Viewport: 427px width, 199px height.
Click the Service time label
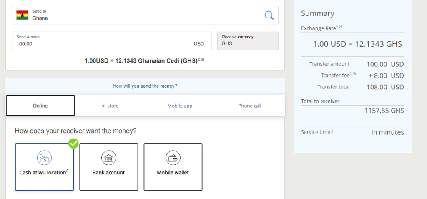pyautogui.click(x=317, y=132)
